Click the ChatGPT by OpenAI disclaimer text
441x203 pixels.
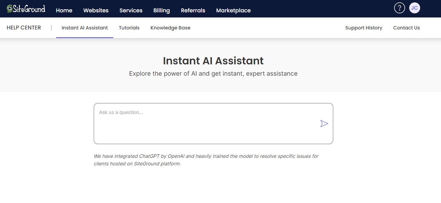tap(206, 160)
